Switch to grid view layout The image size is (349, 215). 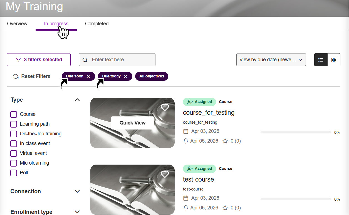tap(334, 60)
